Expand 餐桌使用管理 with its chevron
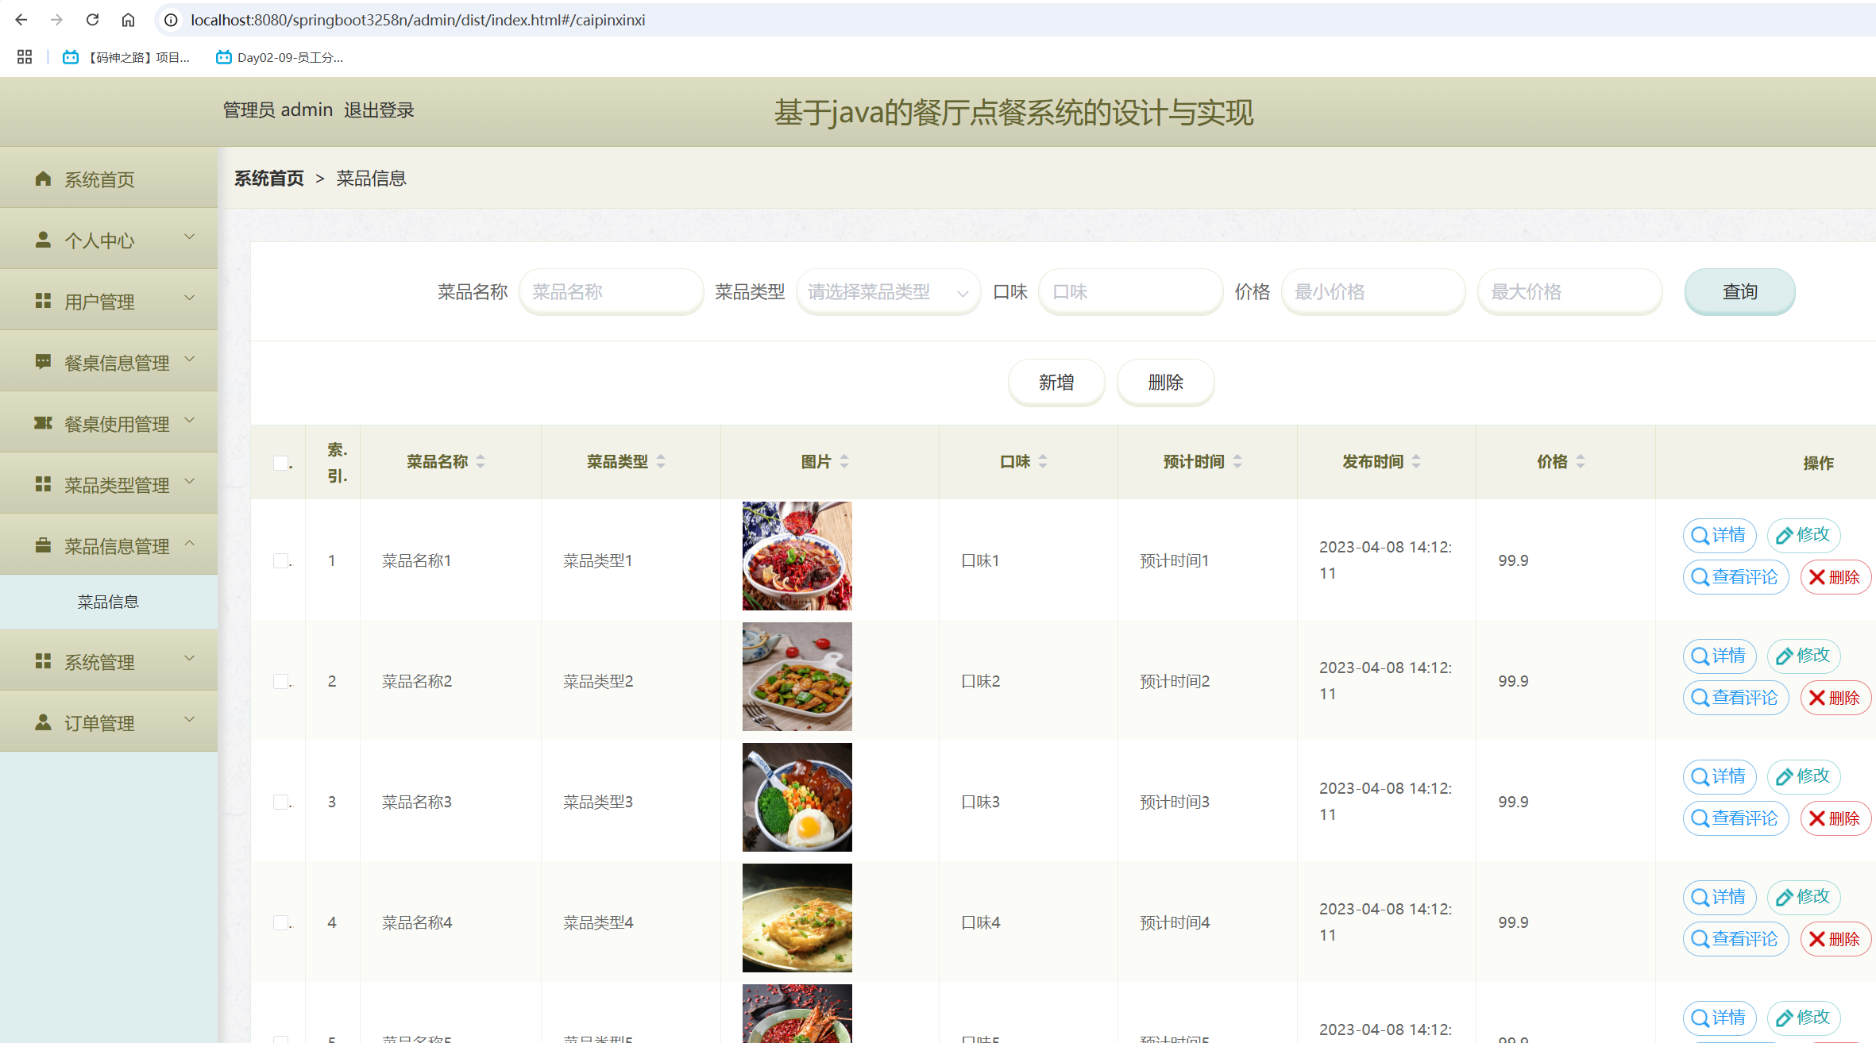This screenshot has height=1043, width=1876. point(190,420)
